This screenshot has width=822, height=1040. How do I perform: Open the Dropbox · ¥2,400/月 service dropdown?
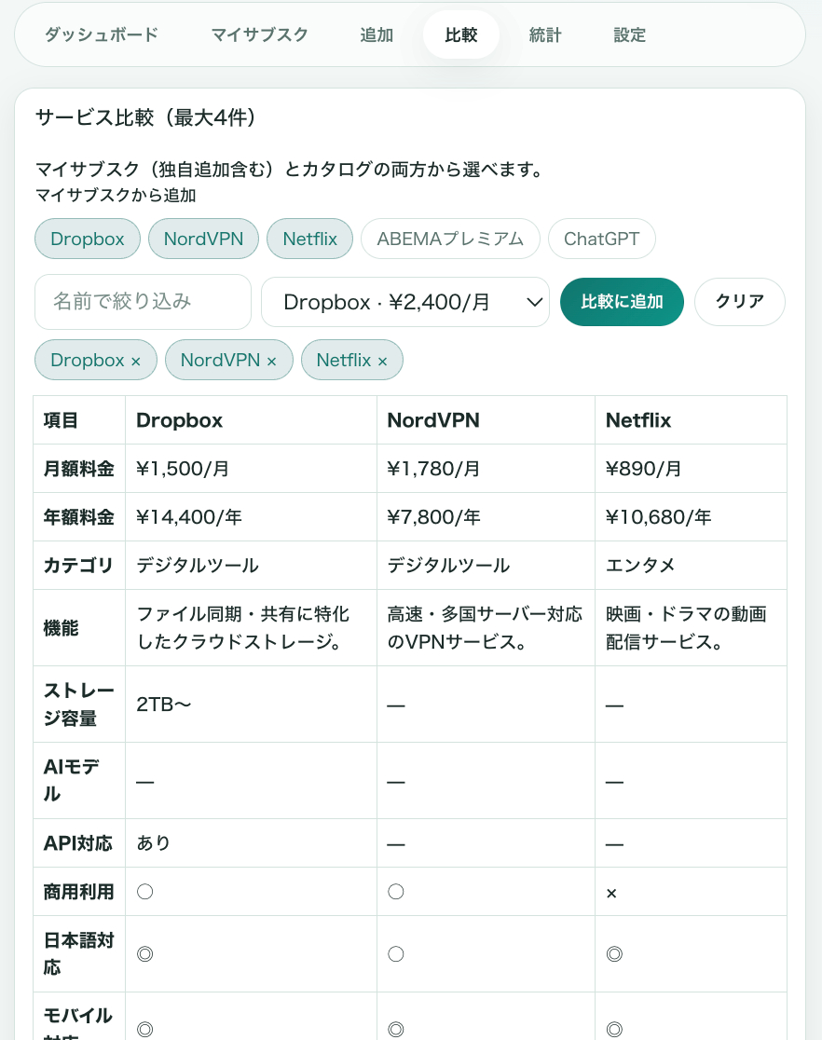(x=405, y=303)
